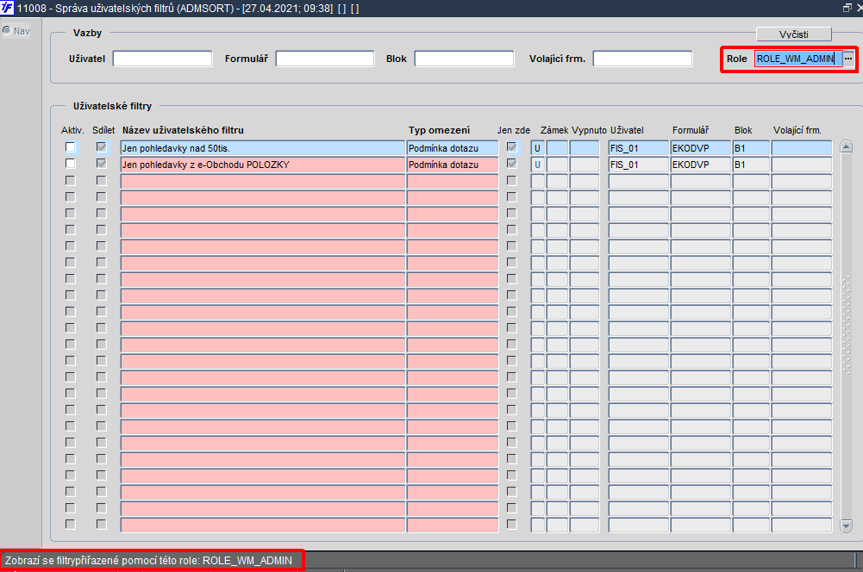Toggle Jen zde for 'Jen pohledavky nad 50tis.'
This screenshot has height=572, width=863.
(x=512, y=147)
